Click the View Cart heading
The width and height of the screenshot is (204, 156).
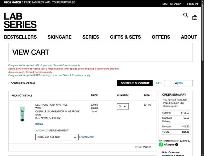click(x=31, y=52)
